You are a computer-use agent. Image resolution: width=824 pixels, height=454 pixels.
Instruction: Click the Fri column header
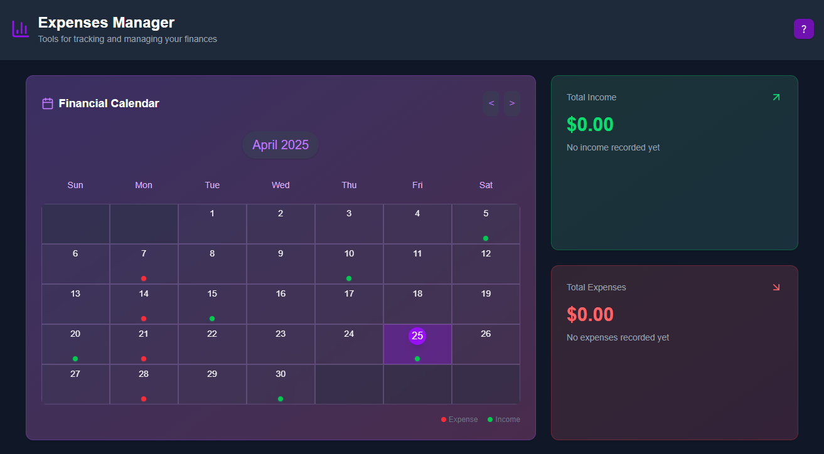pos(417,185)
